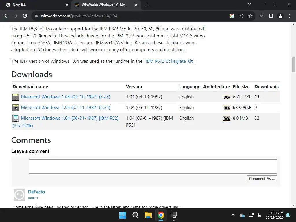The width and height of the screenshot is (296, 222).
Task: Click the muted volume tray icon
Action: 259,215
